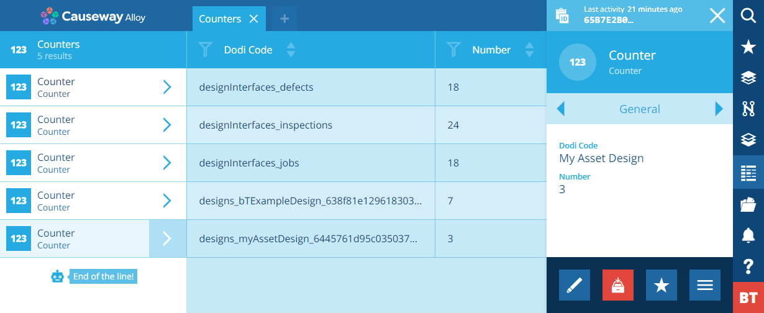The height and width of the screenshot is (313, 764).
Task: Select the designInterfaces_defects cell
Action: pyautogui.click(x=311, y=87)
